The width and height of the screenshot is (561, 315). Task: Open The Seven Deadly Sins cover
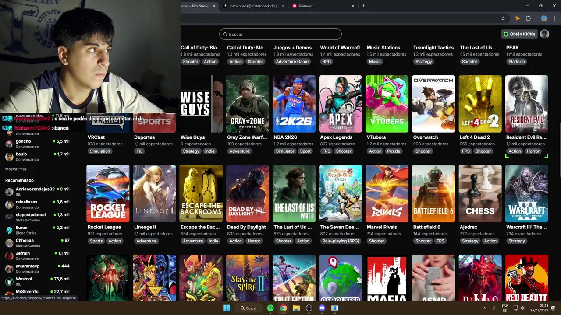(341, 193)
